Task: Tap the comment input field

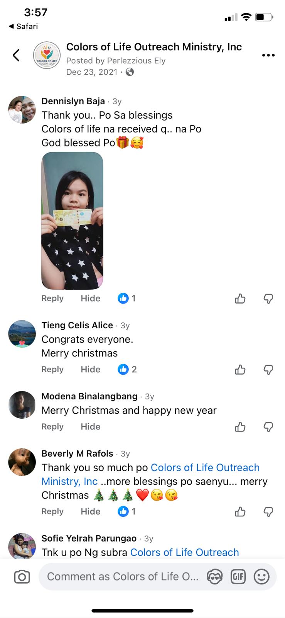Action: [123, 577]
